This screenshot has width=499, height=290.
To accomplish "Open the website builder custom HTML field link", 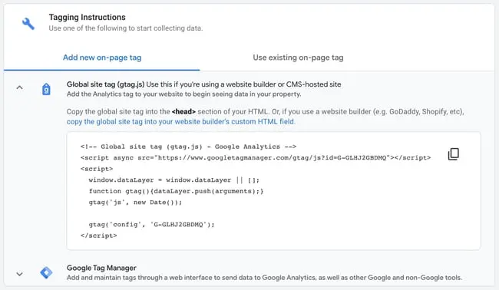I will coord(180,122).
